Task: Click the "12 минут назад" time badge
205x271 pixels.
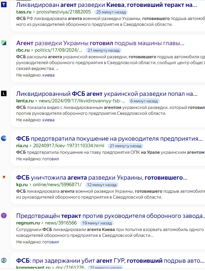Action: [102, 185]
